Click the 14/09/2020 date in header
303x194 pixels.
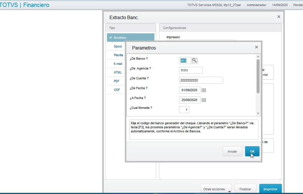pos(280,5)
